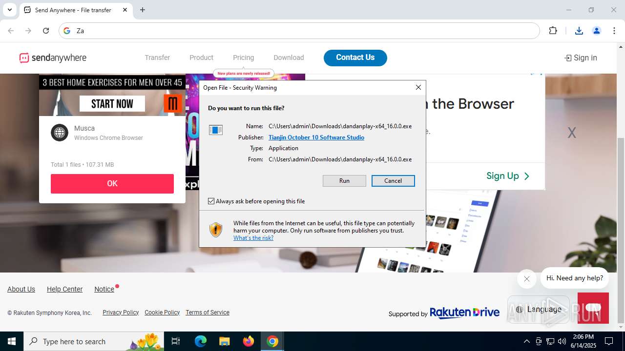This screenshot has width=625, height=351.
Task: Open Chrome's three-dot menu
Action: 614,31
